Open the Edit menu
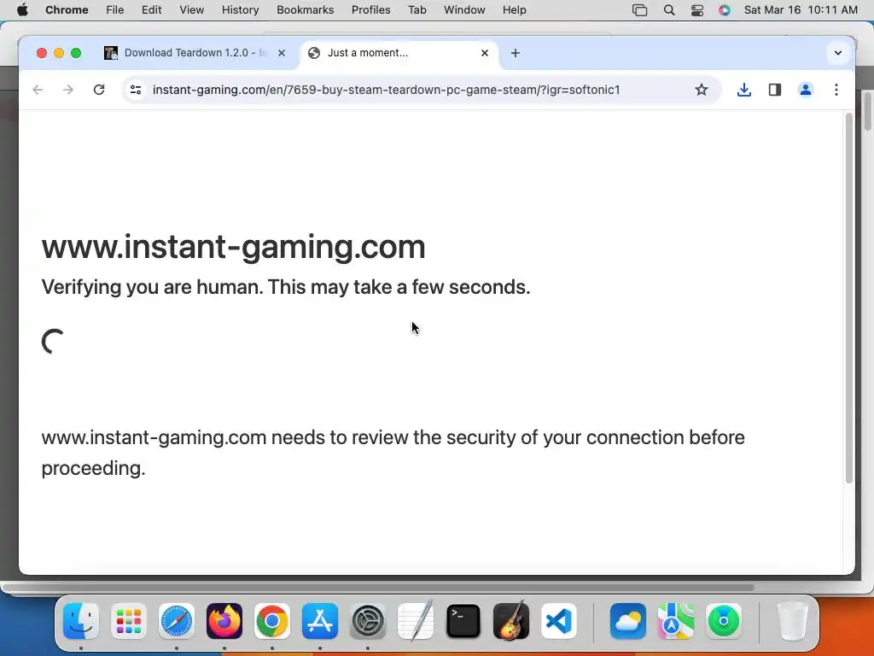Screen dimensions: 874x656 [x=151, y=10]
